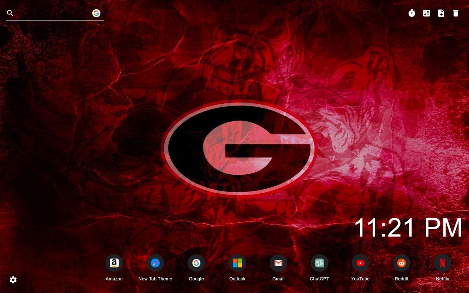
Task: Open the ChatGPT shortcut icon
Action: pos(320,263)
